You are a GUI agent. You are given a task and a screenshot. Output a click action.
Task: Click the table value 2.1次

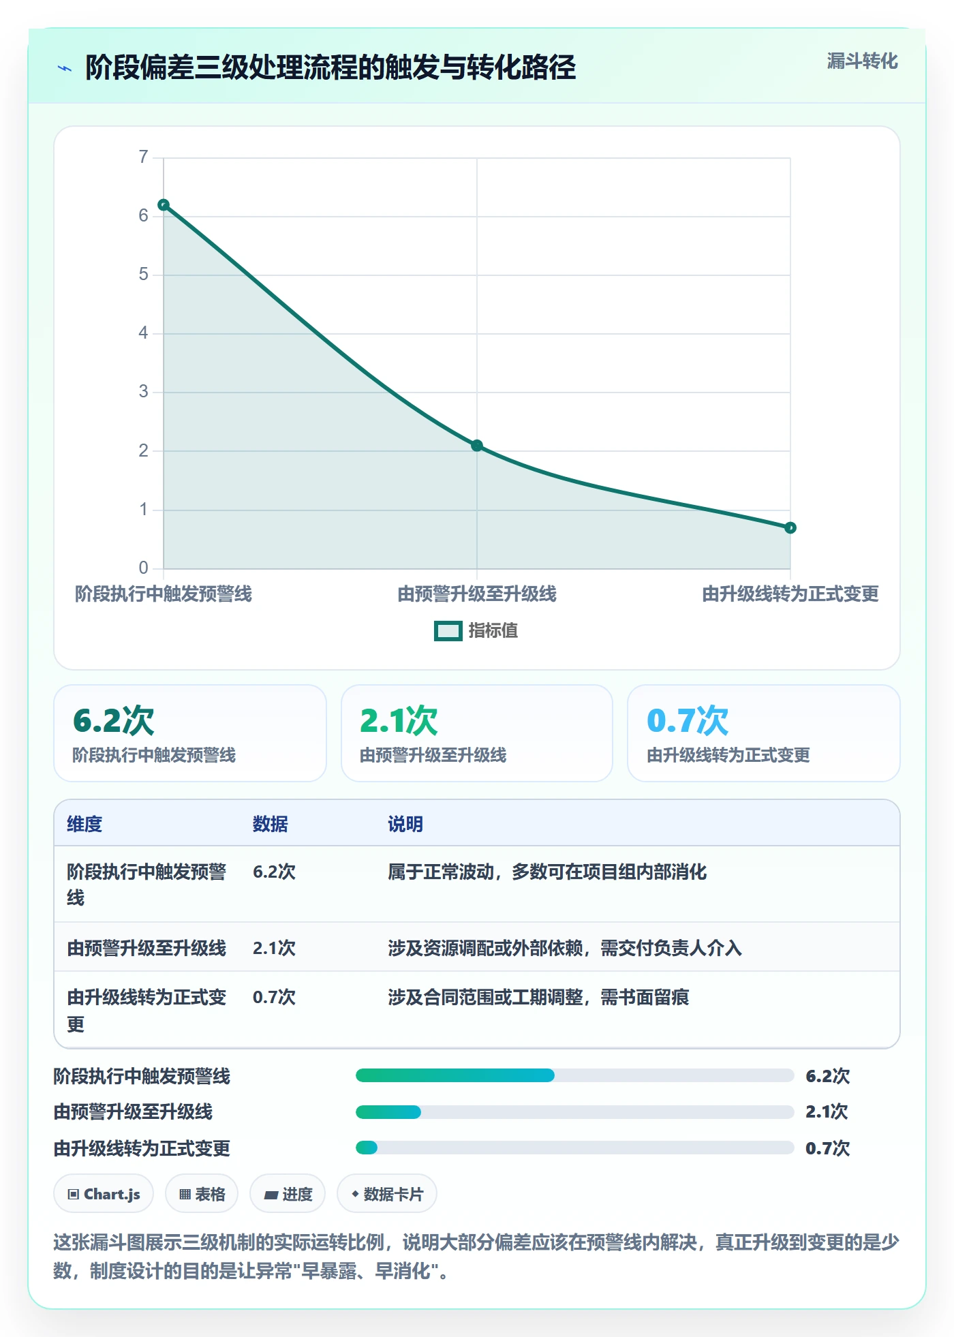274,948
